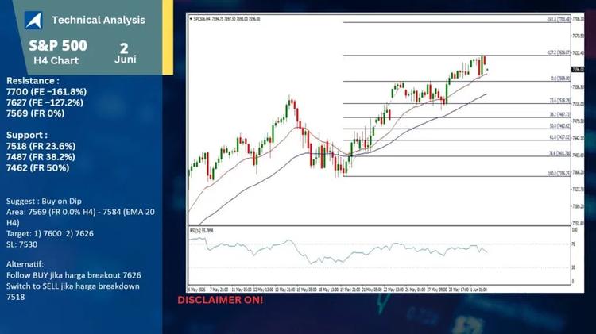Image resolution: width=596 pixels, height=334 pixels.
Task: Click the -127.2 Fibonacci level label on chart
Action: 559,52
